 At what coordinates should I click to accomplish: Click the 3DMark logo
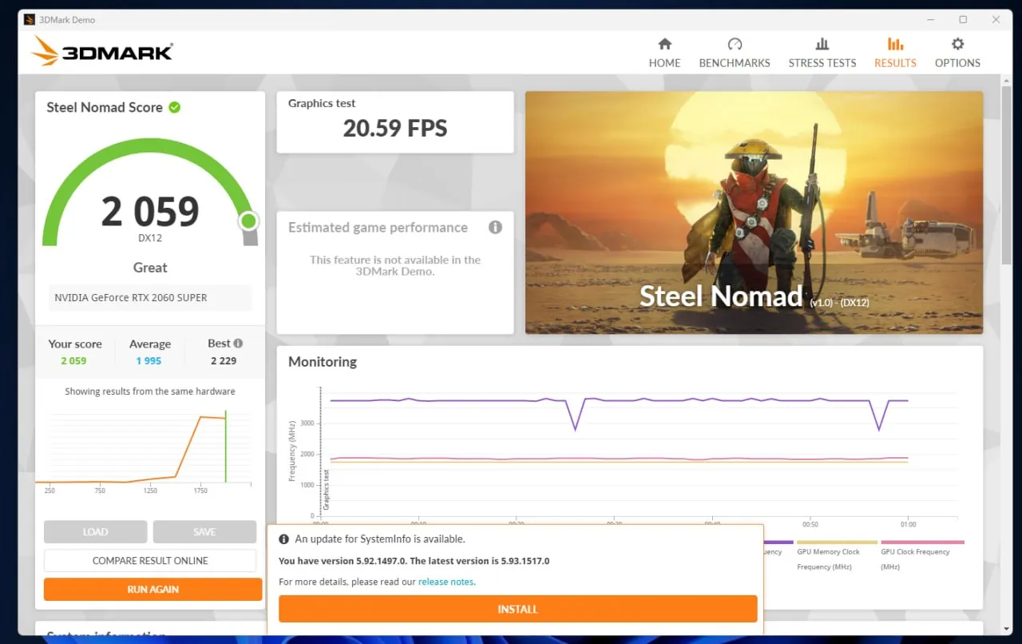pos(102,52)
